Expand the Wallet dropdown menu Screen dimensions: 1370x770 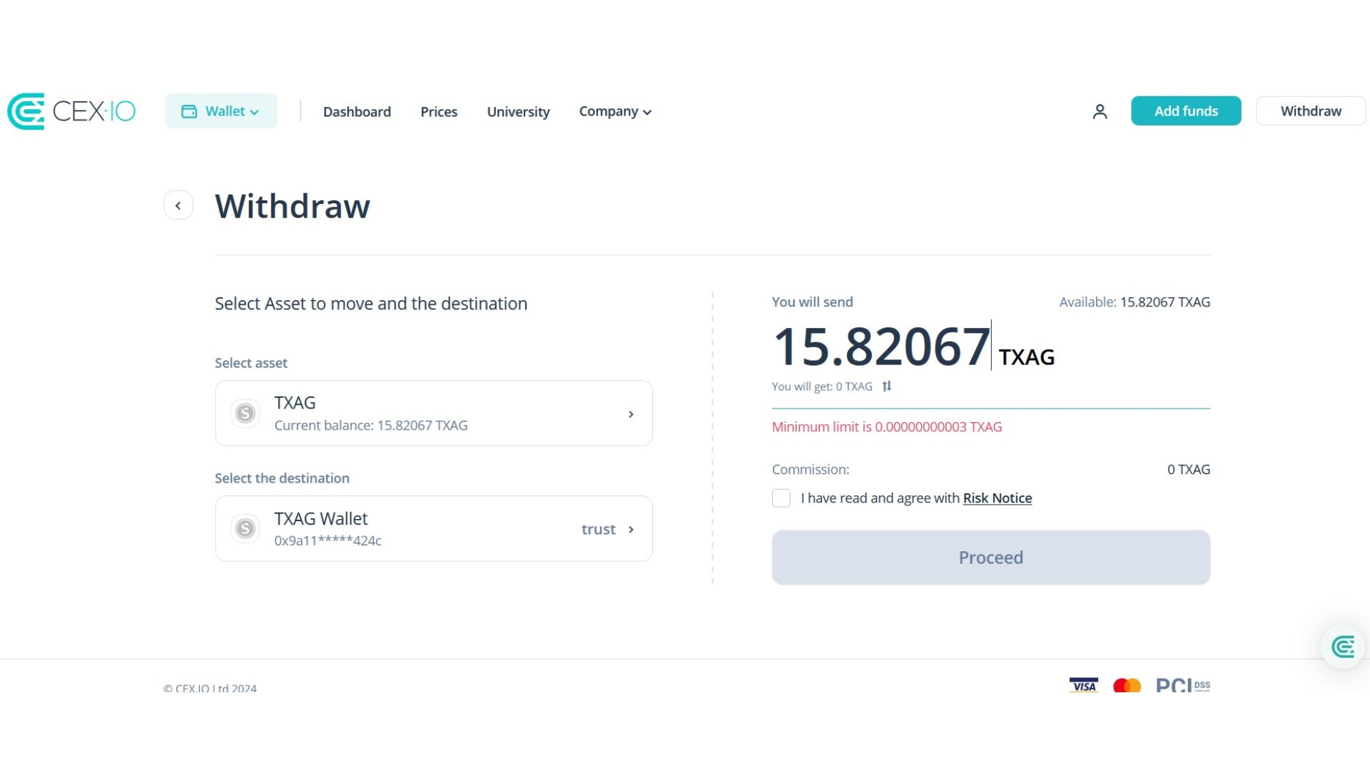click(221, 111)
